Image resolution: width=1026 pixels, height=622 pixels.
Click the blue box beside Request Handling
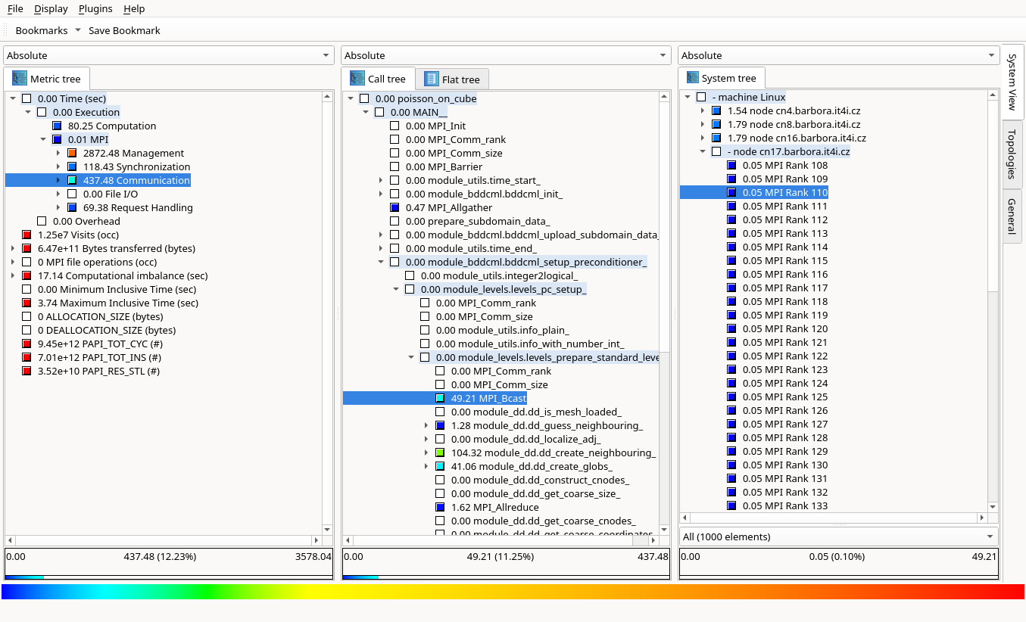point(72,208)
